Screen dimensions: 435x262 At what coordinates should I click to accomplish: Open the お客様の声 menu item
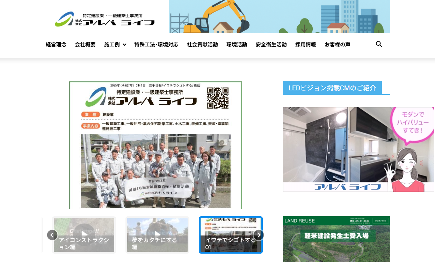(337, 45)
